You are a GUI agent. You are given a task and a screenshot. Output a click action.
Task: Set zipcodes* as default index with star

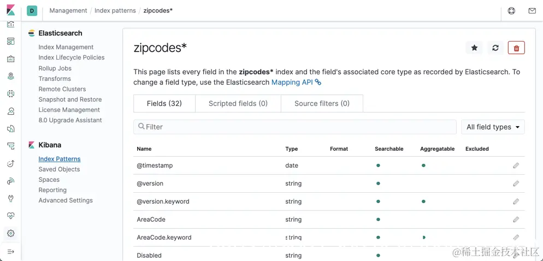[x=474, y=48]
